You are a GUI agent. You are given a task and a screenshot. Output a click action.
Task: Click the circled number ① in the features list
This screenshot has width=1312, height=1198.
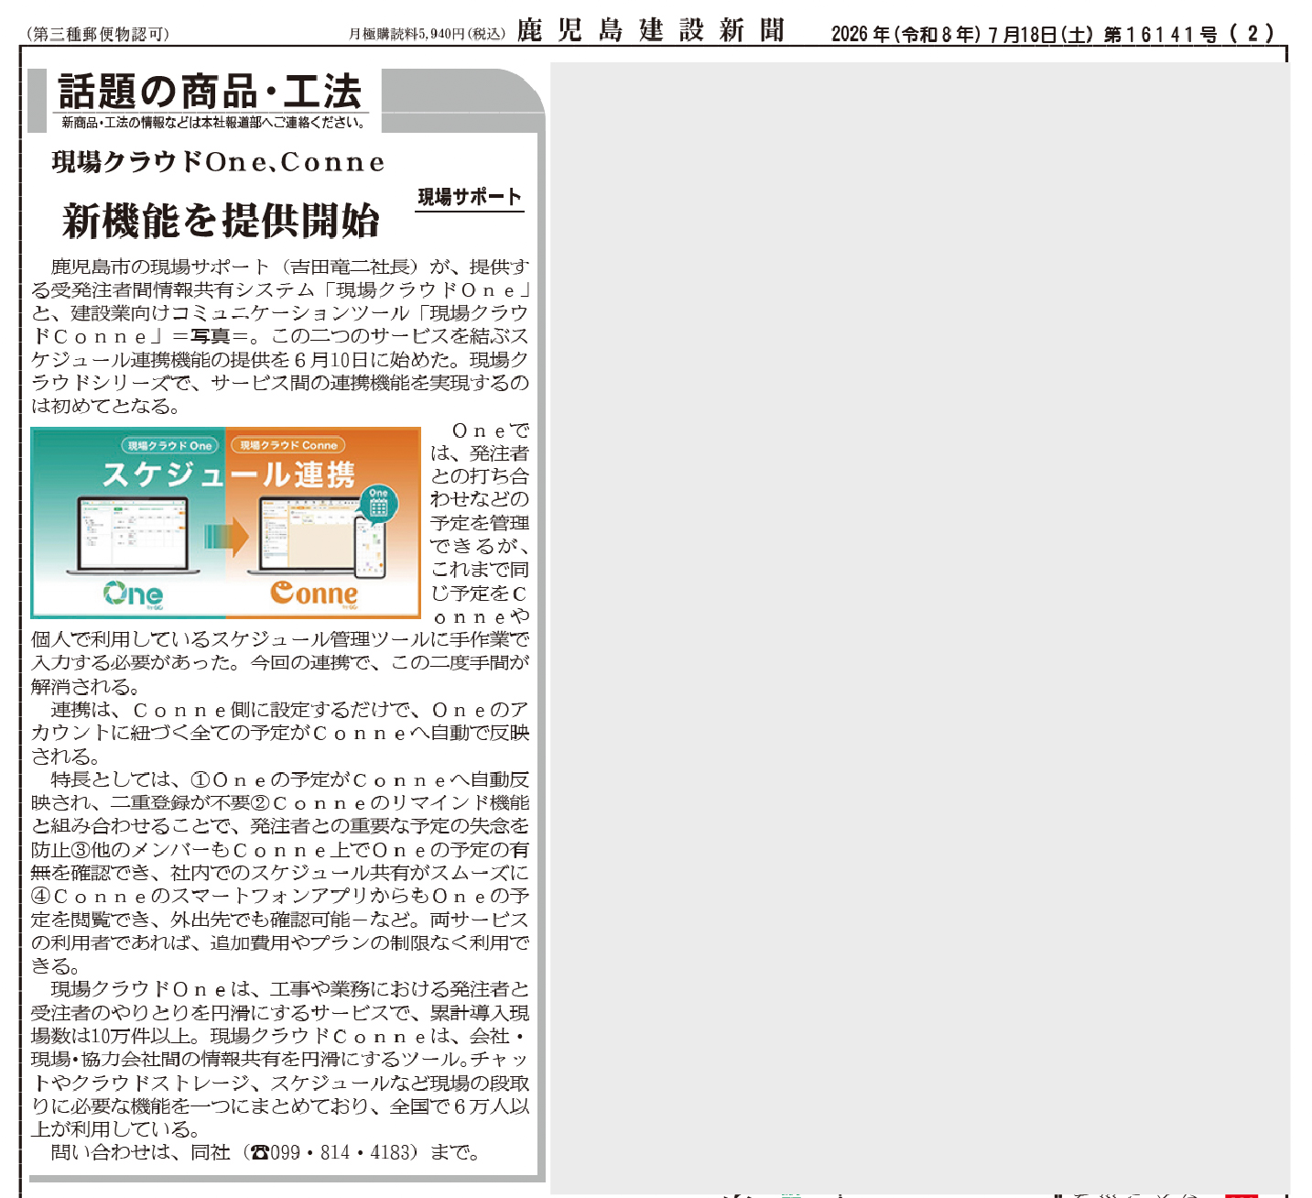click(201, 779)
